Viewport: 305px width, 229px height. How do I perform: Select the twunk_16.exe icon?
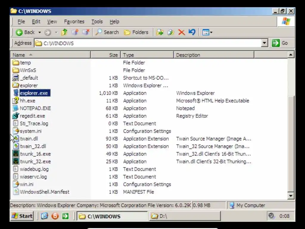click(x=16, y=154)
